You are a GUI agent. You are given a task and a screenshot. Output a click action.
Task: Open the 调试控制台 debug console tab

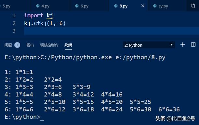coord(49,45)
